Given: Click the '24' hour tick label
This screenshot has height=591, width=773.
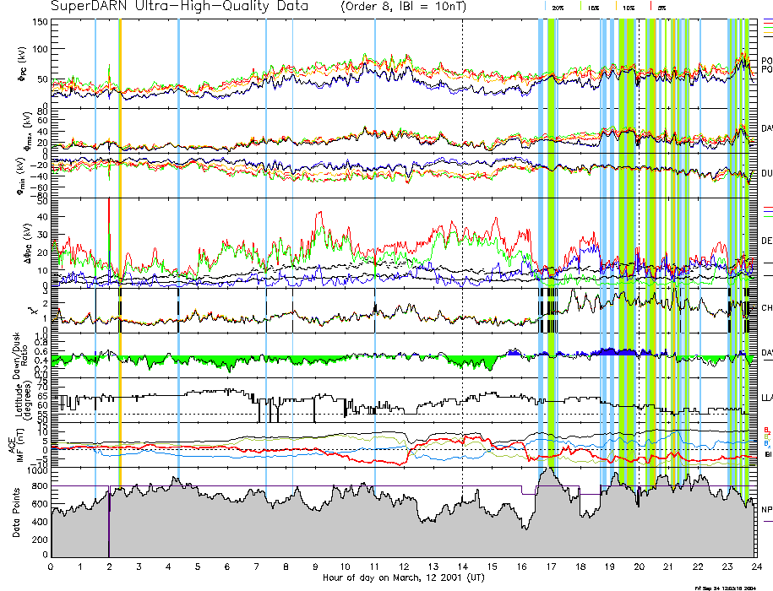Looking at the screenshot, I should (756, 567).
